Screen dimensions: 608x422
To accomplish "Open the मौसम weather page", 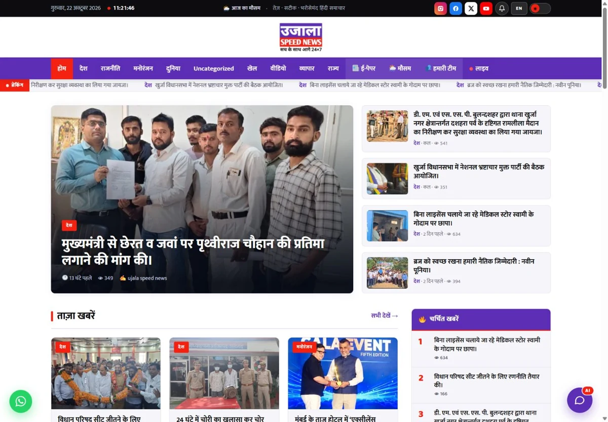I will [400, 68].
